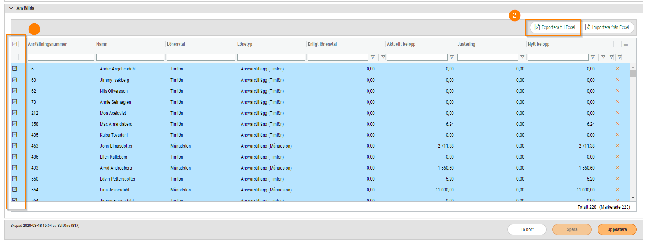Remove Edvin Pettersdotter via X icon
650x242 pixels.
[618, 179]
